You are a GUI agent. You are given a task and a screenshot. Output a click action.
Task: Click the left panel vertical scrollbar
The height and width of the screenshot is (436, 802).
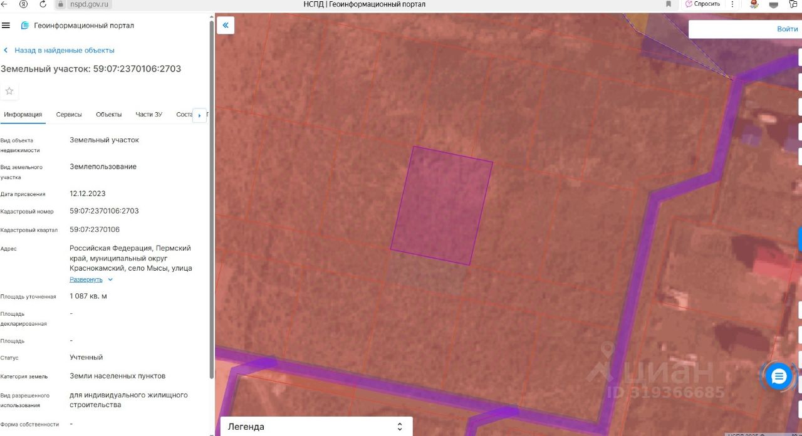point(212,200)
